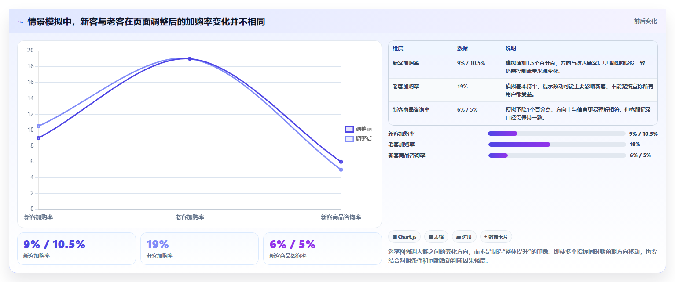Click the 9% / 10.5% table cell
Image resolution: width=675 pixels, height=282 pixels.
(x=471, y=63)
